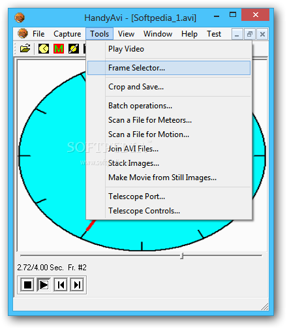Open the View menu
Screen dimensions: 287x329
pos(126,34)
